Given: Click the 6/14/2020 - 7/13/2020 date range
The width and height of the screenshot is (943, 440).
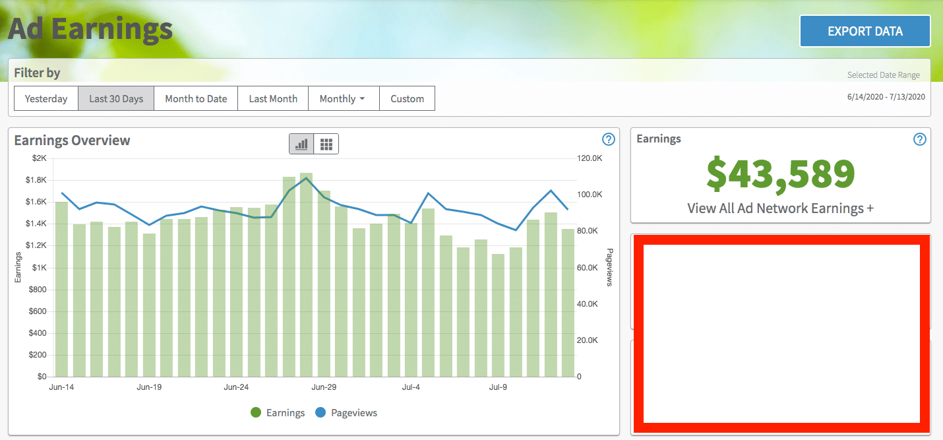Looking at the screenshot, I should pos(886,97).
